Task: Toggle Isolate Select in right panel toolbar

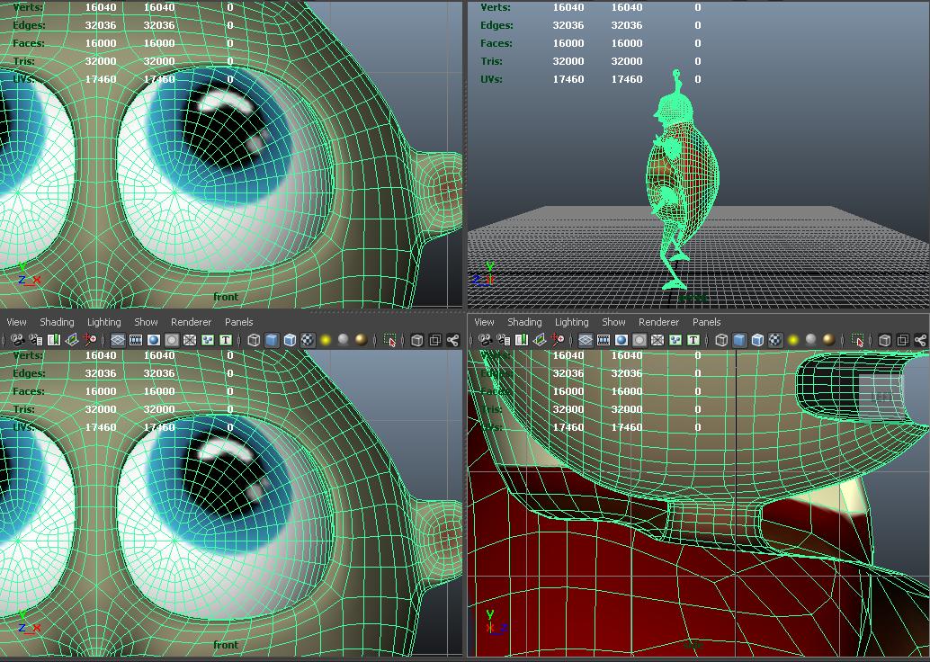Action: click(x=858, y=340)
